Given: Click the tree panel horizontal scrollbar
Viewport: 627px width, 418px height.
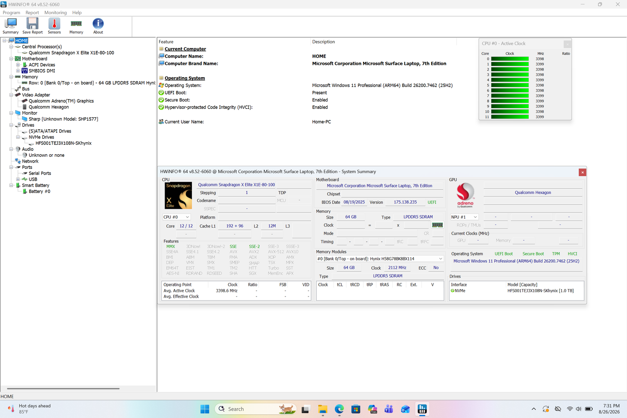Looking at the screenshot, I should 63,389.
